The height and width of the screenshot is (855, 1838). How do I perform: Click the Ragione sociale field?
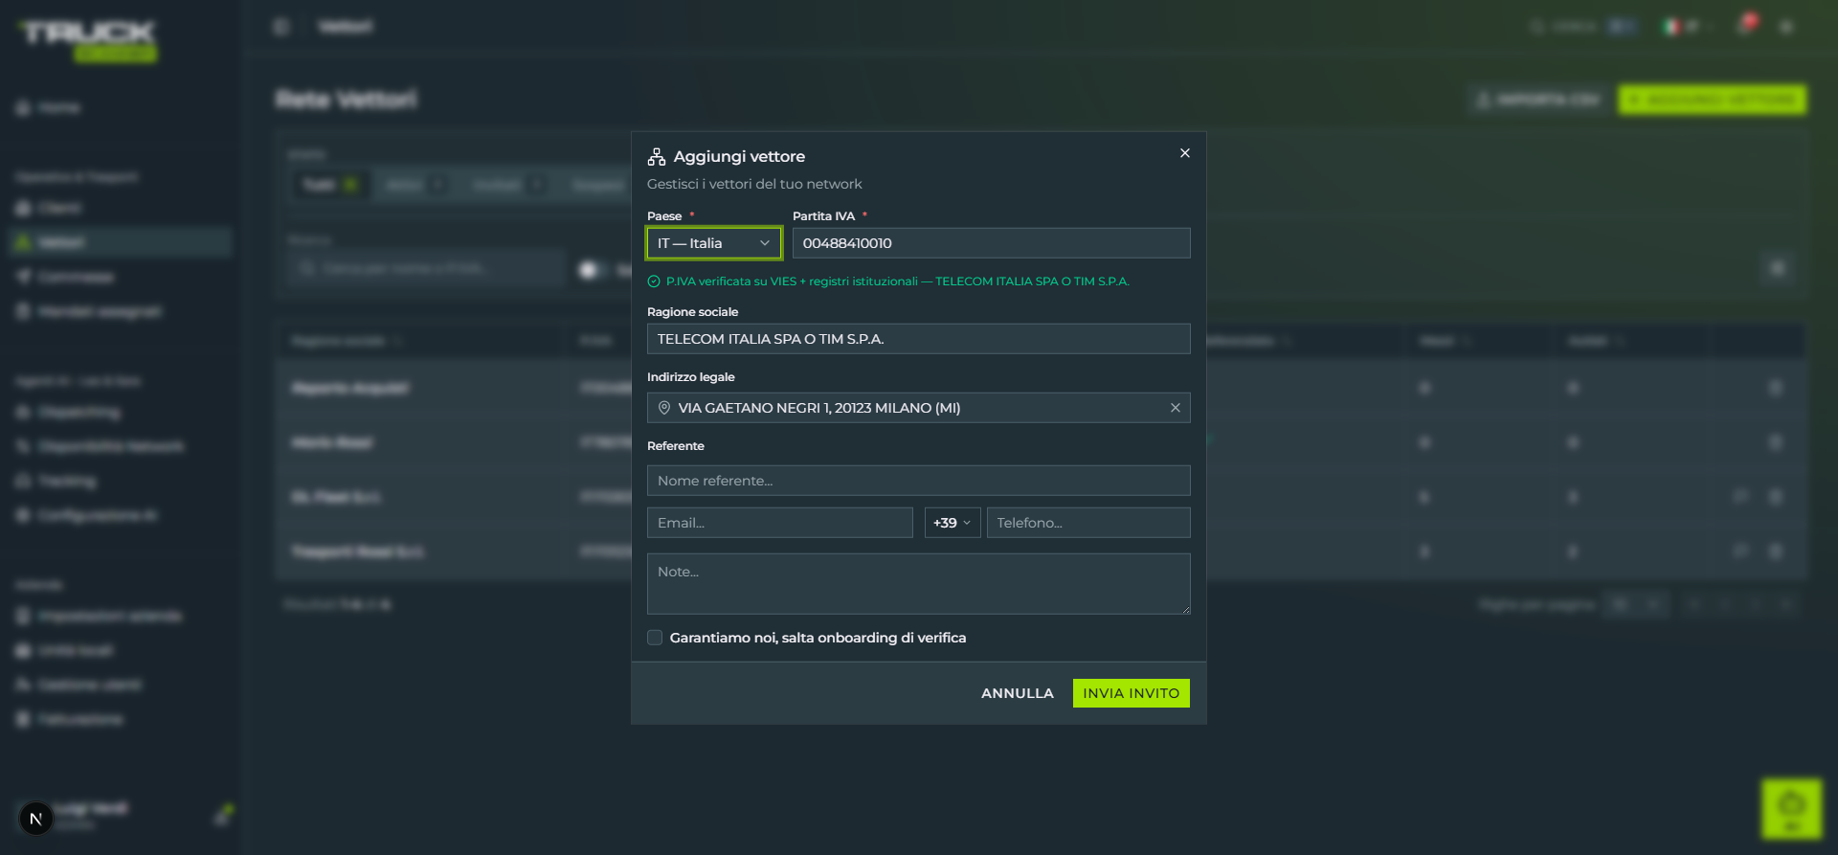pos(918,339)
